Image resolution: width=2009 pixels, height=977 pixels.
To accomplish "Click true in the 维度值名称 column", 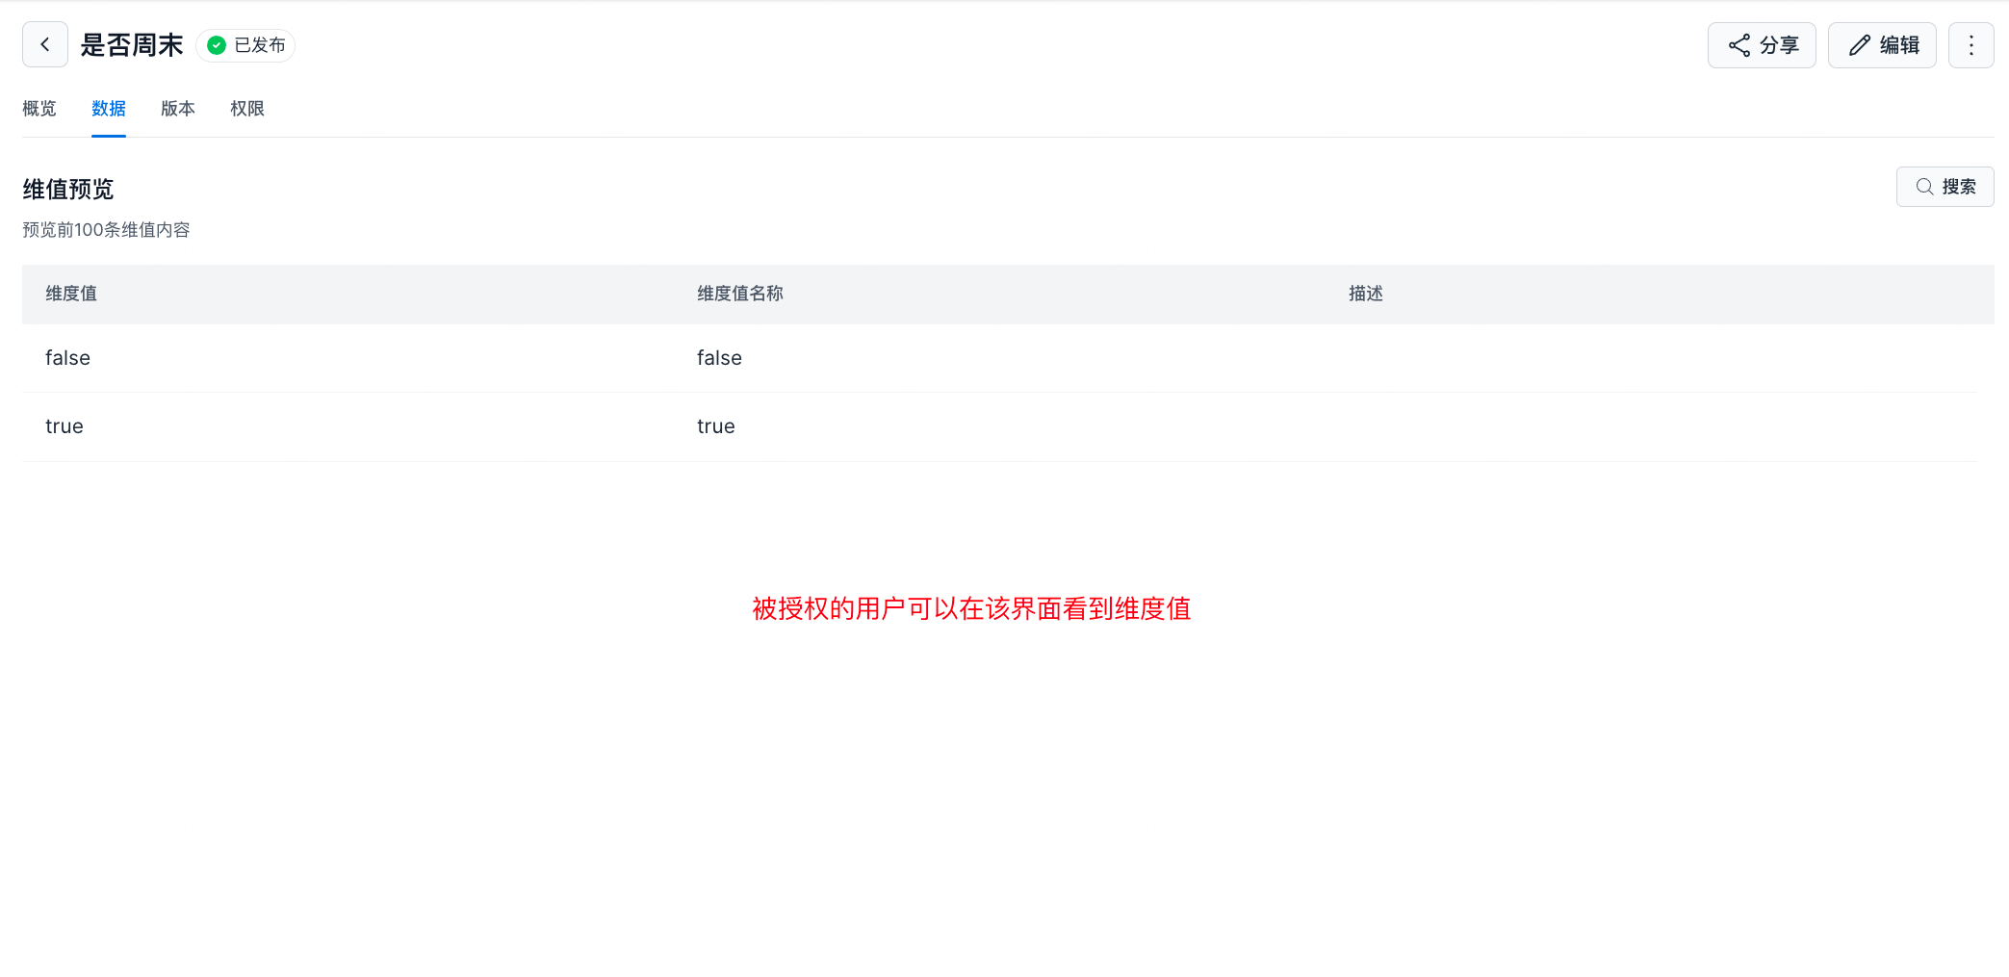I will coord(715,426).
